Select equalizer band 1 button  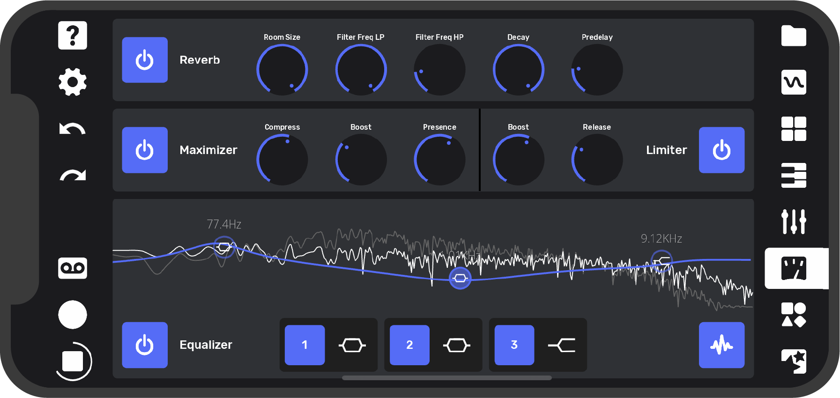pos(305,345)
